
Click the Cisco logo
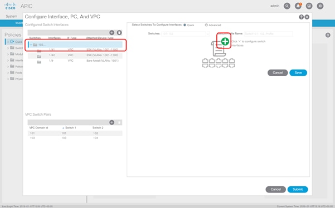click(x=10, y=6)
